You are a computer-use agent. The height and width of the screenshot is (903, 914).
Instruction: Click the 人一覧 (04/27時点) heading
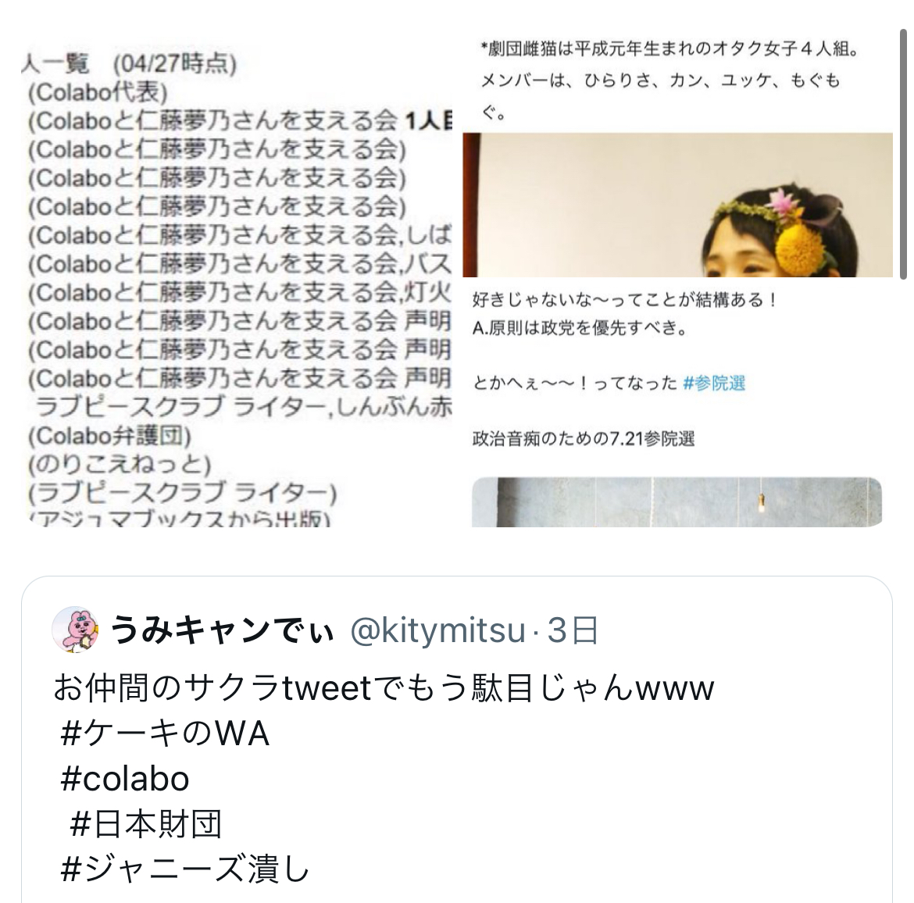click(x=129, y=63)
